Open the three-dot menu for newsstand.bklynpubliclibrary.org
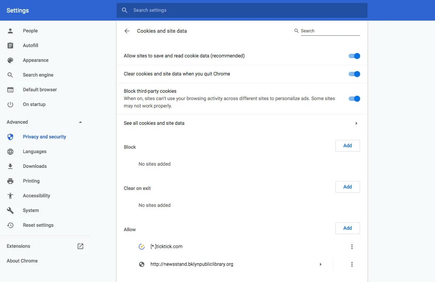Screen dimensions: 435x282 pos(352,264)
